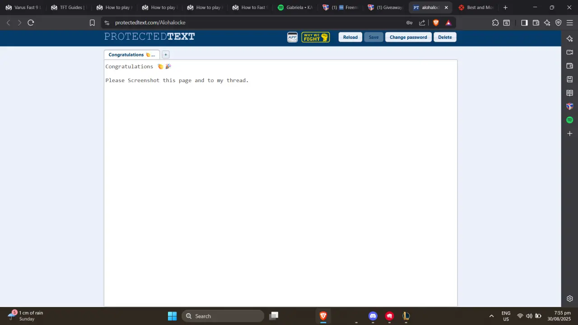Image resolution: width=578 pixels, height=325 pixels.
Task: Go forward in browser history
Action: [19, 23]
